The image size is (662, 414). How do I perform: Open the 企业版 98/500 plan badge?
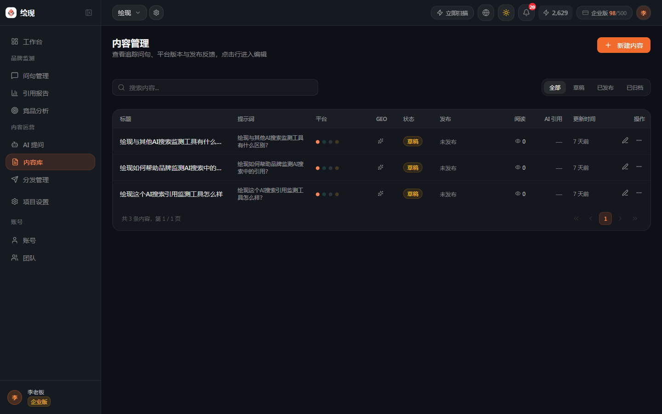click(605, 13)
